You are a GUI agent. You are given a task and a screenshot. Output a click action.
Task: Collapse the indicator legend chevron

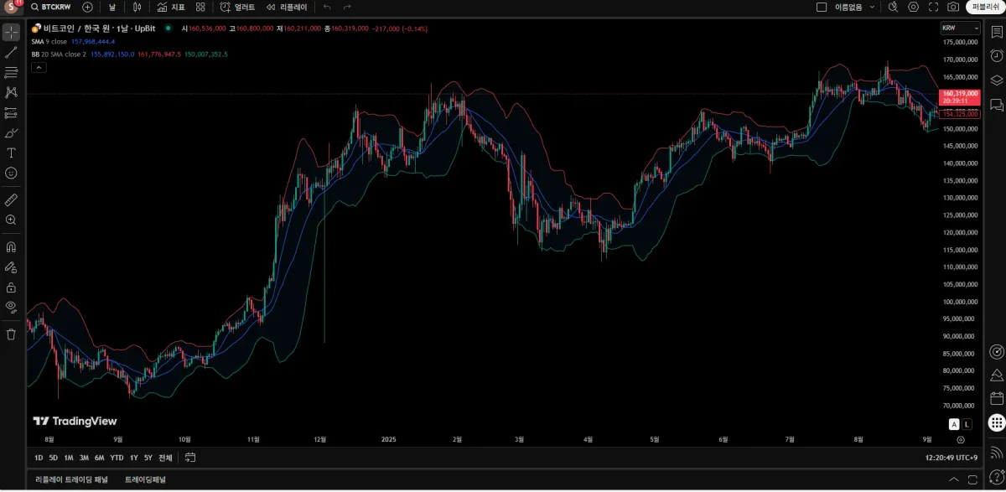point(38,67)
